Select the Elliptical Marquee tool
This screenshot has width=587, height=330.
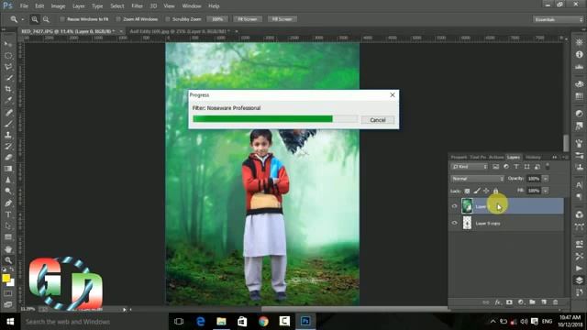8,55
